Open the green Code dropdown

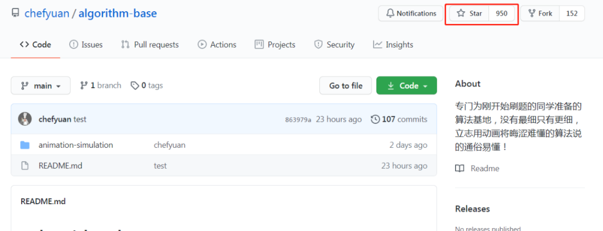[x=406, y=85]
